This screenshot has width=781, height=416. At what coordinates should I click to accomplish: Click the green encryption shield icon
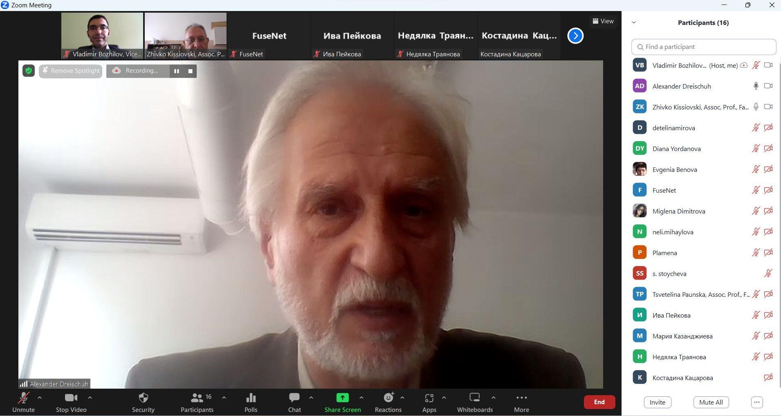point(29,71)
